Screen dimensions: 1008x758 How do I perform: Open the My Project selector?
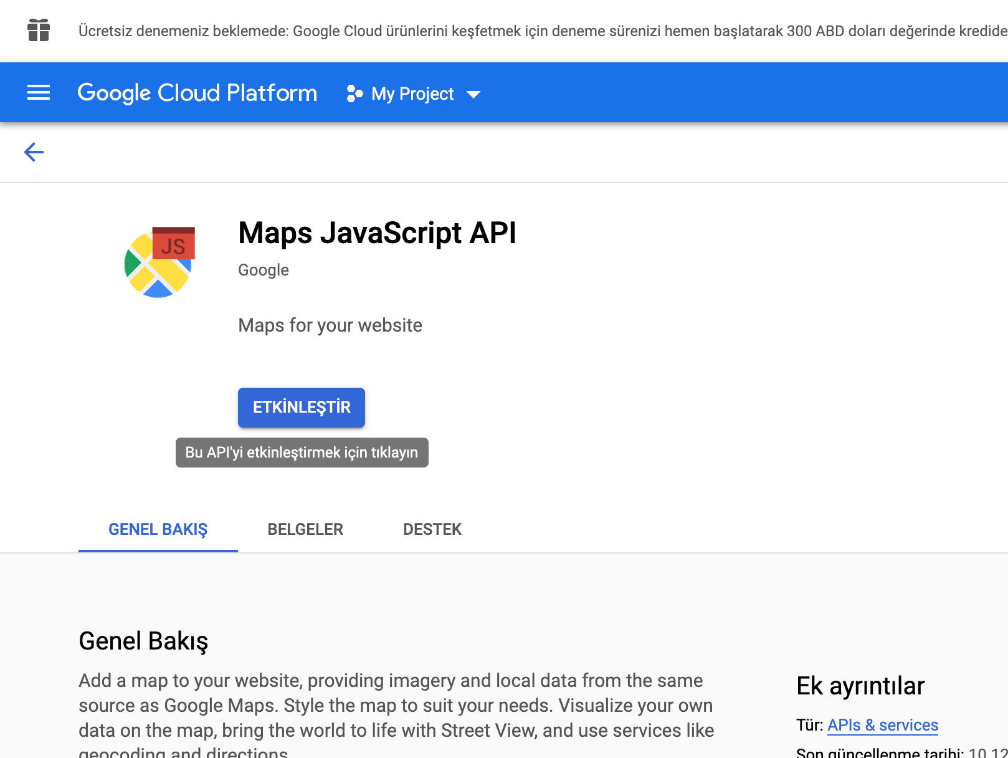click(x=414, y=94)
